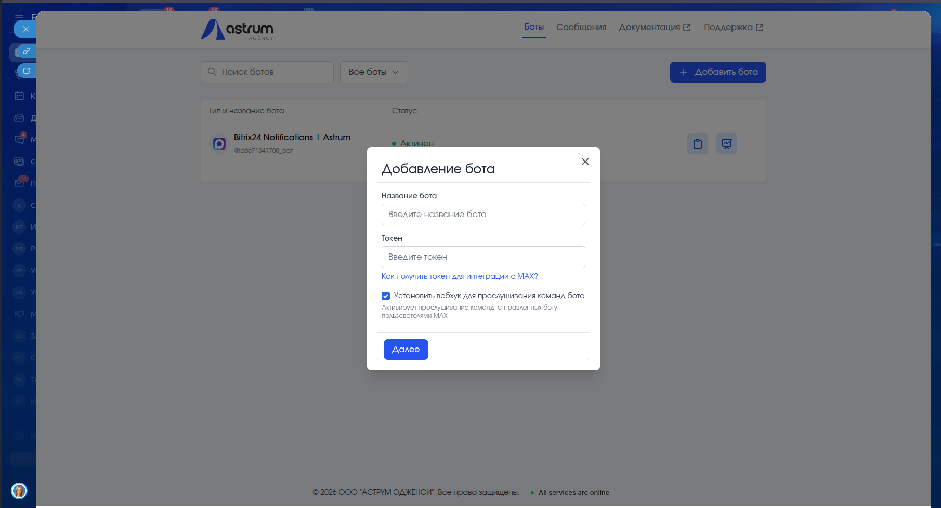
Task: Click the clipboard icon in Bitrix24 Notifications row
Action: pos(698,144)
